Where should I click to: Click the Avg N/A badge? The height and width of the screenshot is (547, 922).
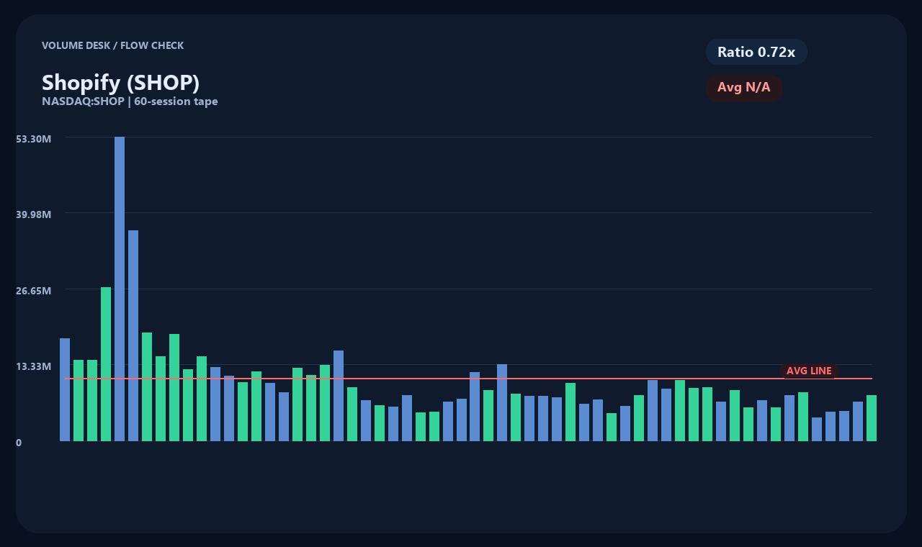coord(744,88)
